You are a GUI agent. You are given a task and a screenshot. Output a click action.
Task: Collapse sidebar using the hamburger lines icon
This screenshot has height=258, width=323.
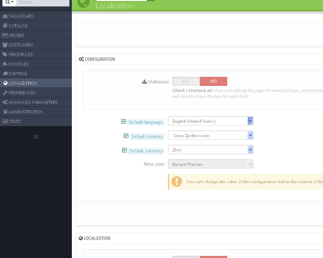(36, 137)
